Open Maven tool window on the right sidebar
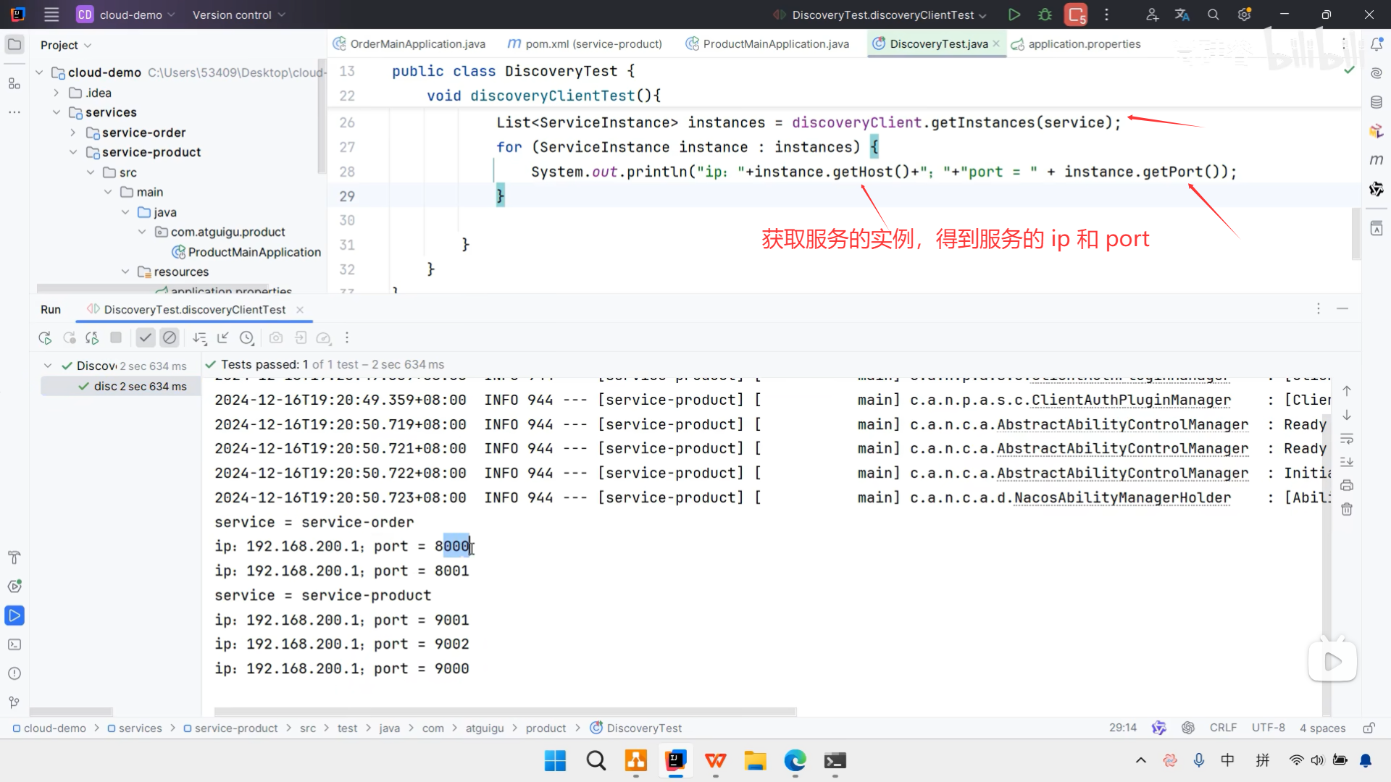1391x782 pixels. tap(1377, 160)
